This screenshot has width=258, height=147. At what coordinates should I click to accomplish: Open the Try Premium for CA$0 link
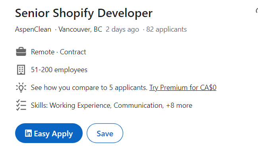click(x=183, y=88)
